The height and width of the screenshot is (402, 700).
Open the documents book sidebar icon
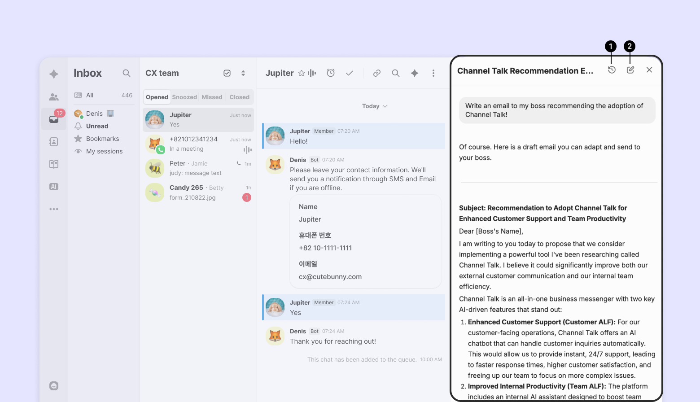(54, 164)
